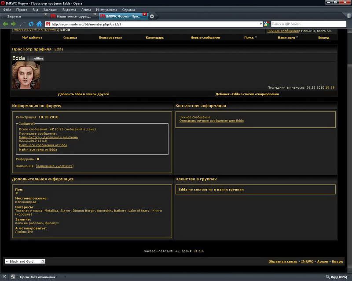Click the Opera logo in the title bar

(x=3, y=3)
